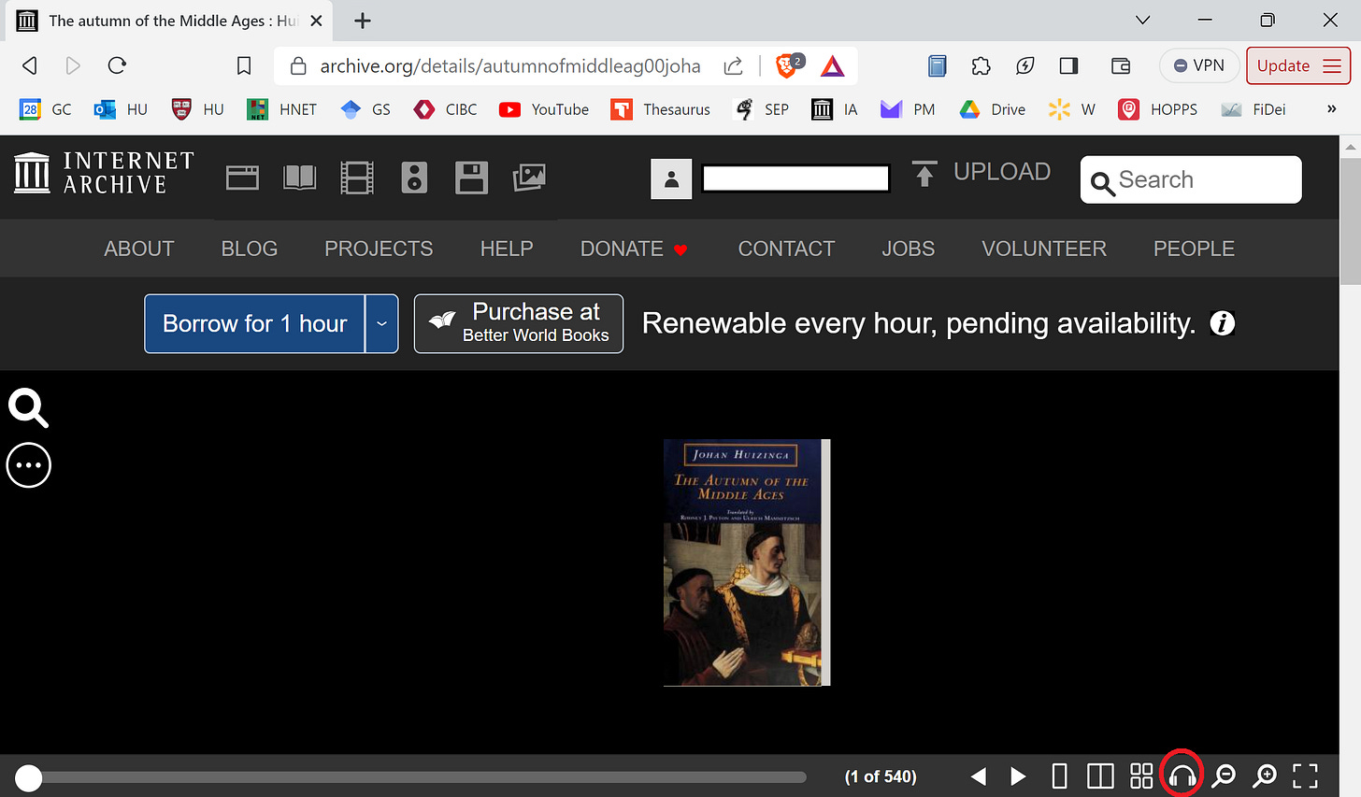Screen dimensions: 1361x797
Task: Open the PEOPLE link
Action: tap(1194, 249)
